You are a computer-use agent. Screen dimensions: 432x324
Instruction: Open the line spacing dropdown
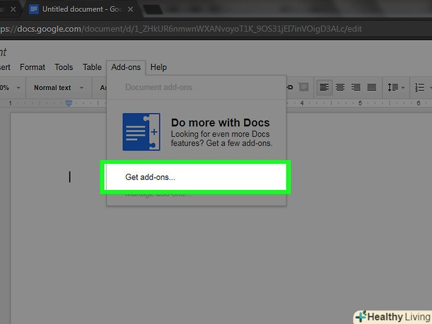click(x=396, y=88)
